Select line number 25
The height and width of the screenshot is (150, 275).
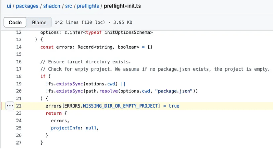tap(19, 128)
